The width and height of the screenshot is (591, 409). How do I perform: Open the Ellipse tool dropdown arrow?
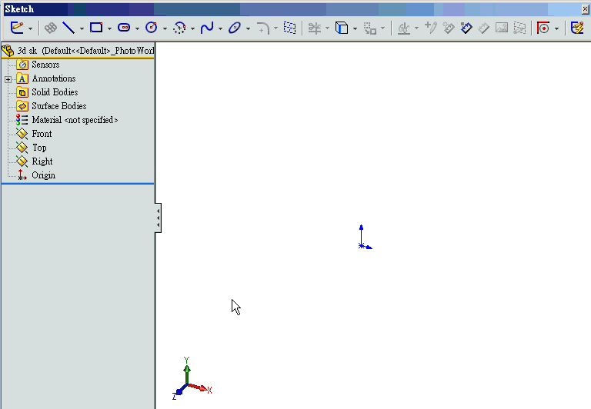click(x=248, y=28)
